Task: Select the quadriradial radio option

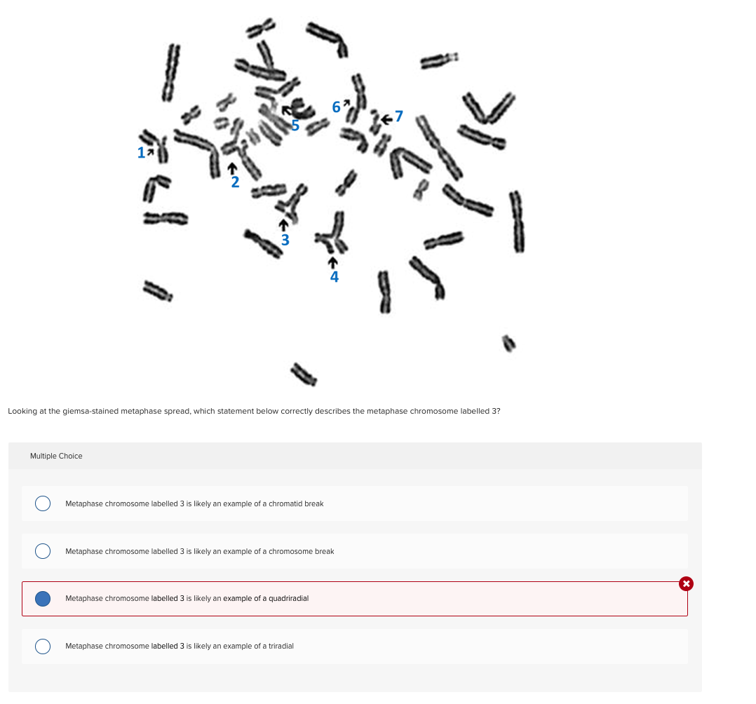Action: (42, 599)
